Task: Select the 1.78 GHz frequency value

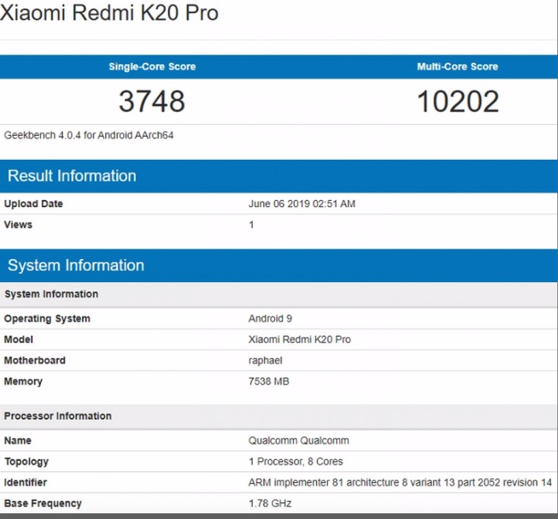Action: 270,503
